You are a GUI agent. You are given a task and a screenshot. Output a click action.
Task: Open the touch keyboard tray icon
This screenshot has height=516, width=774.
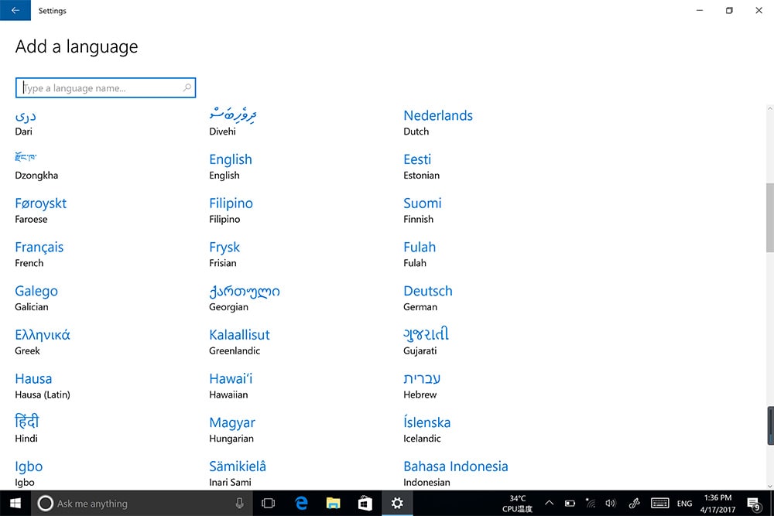coord(659,504)
